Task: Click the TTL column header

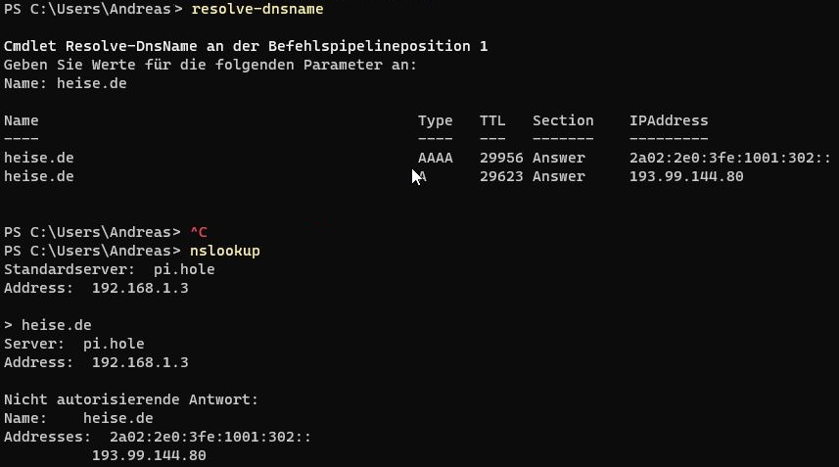Action: tap(492, 120)
